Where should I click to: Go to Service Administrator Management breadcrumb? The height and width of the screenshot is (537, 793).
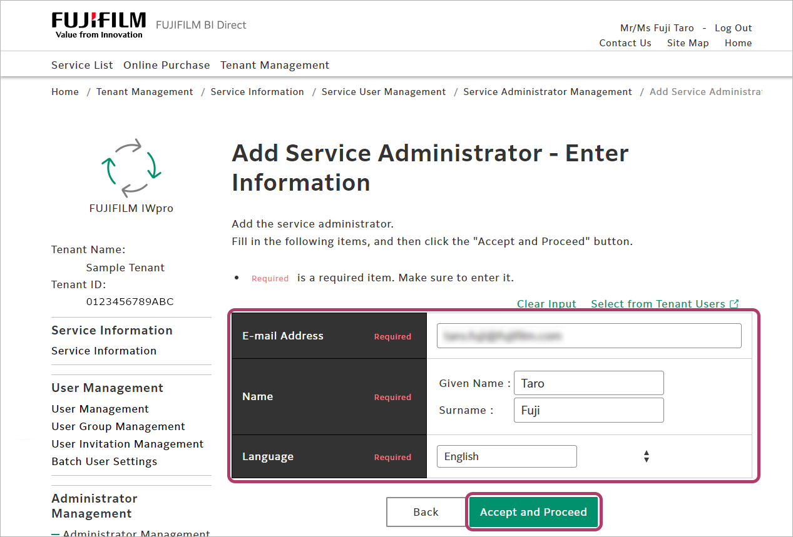click(547, 92)
